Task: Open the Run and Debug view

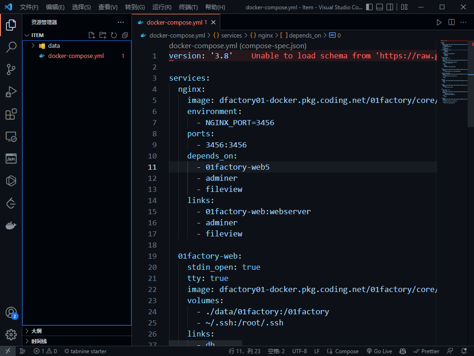Action: 11,92
